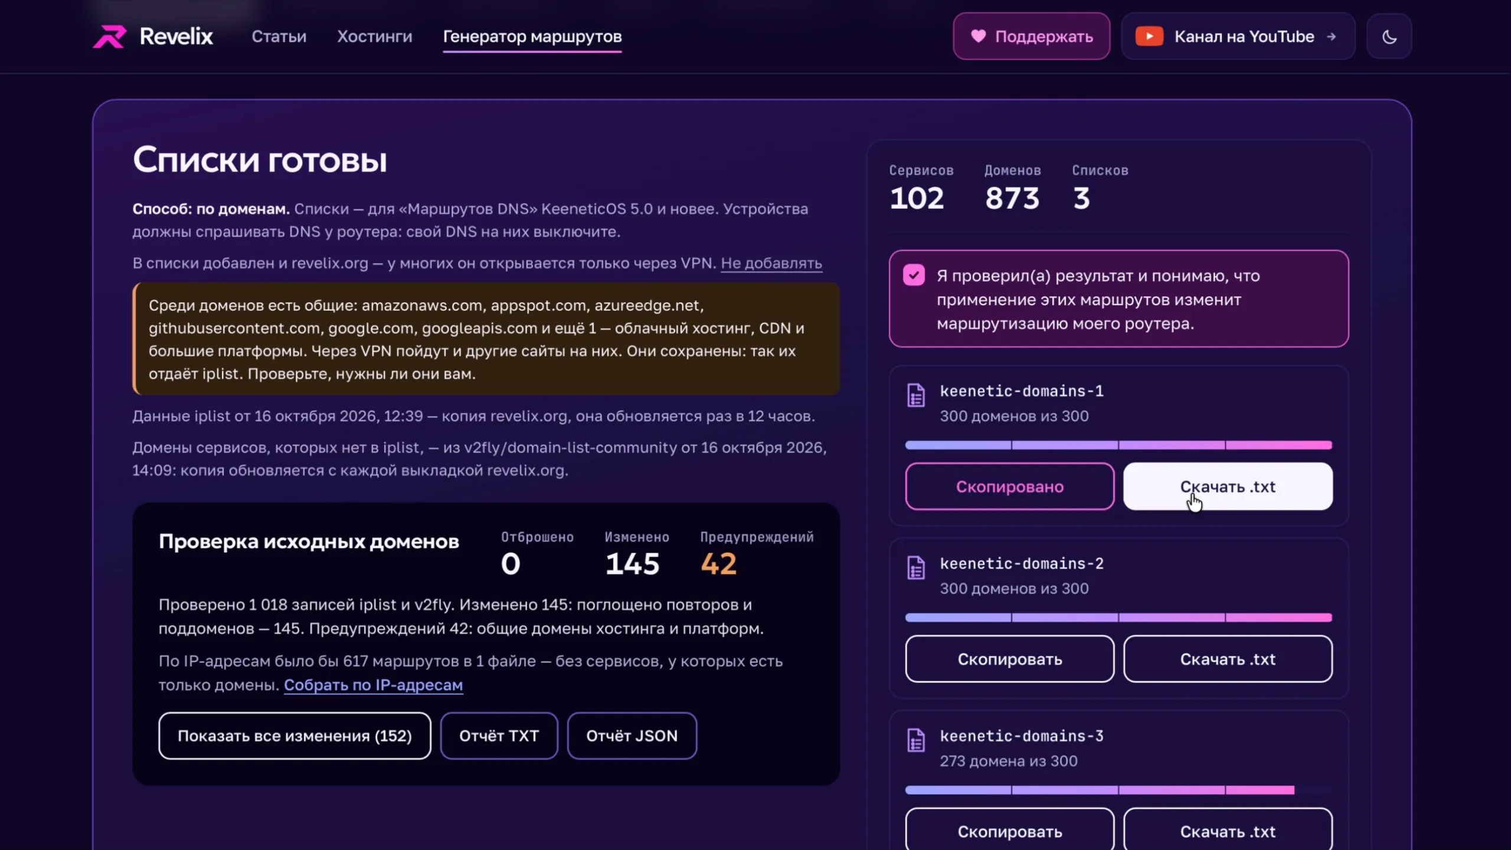Image resolution: width=1511 pixels, height=850 pixels.
Task: Click '273 домена из 300' text
Action: pos(1009,761)
